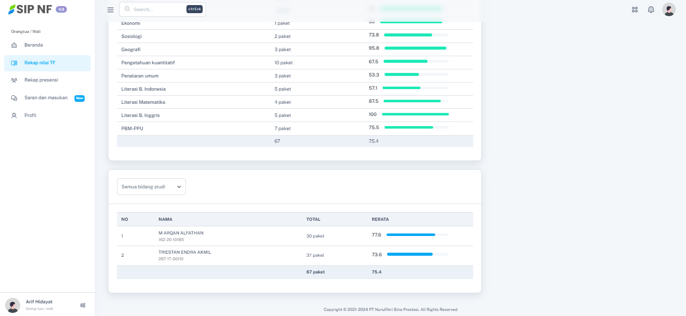The width and height of the screenshot is (686, 316).
Task: Click the NAMA column header
Action: [165, 219]
